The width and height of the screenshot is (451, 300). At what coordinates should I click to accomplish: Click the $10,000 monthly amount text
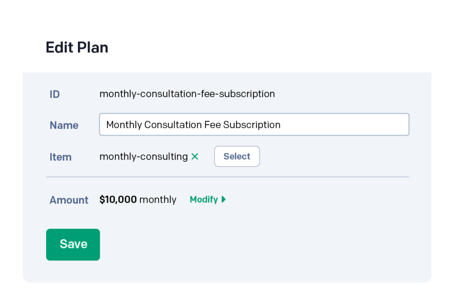(138, 199)
